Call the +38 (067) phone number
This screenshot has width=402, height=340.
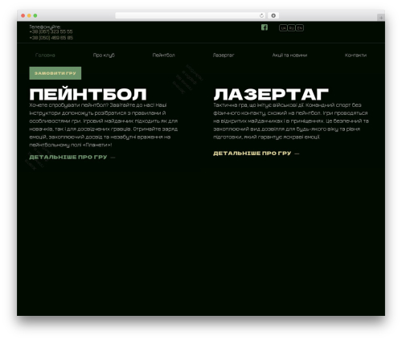[x=51, y=31]
